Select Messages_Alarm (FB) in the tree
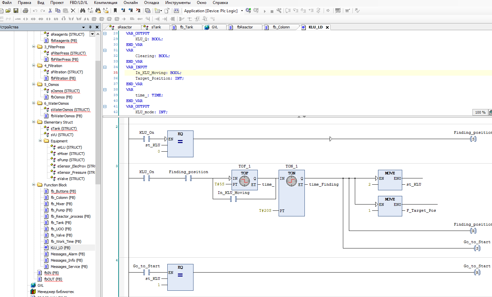This screenshot has height=297, width=492. pos(68,254)
